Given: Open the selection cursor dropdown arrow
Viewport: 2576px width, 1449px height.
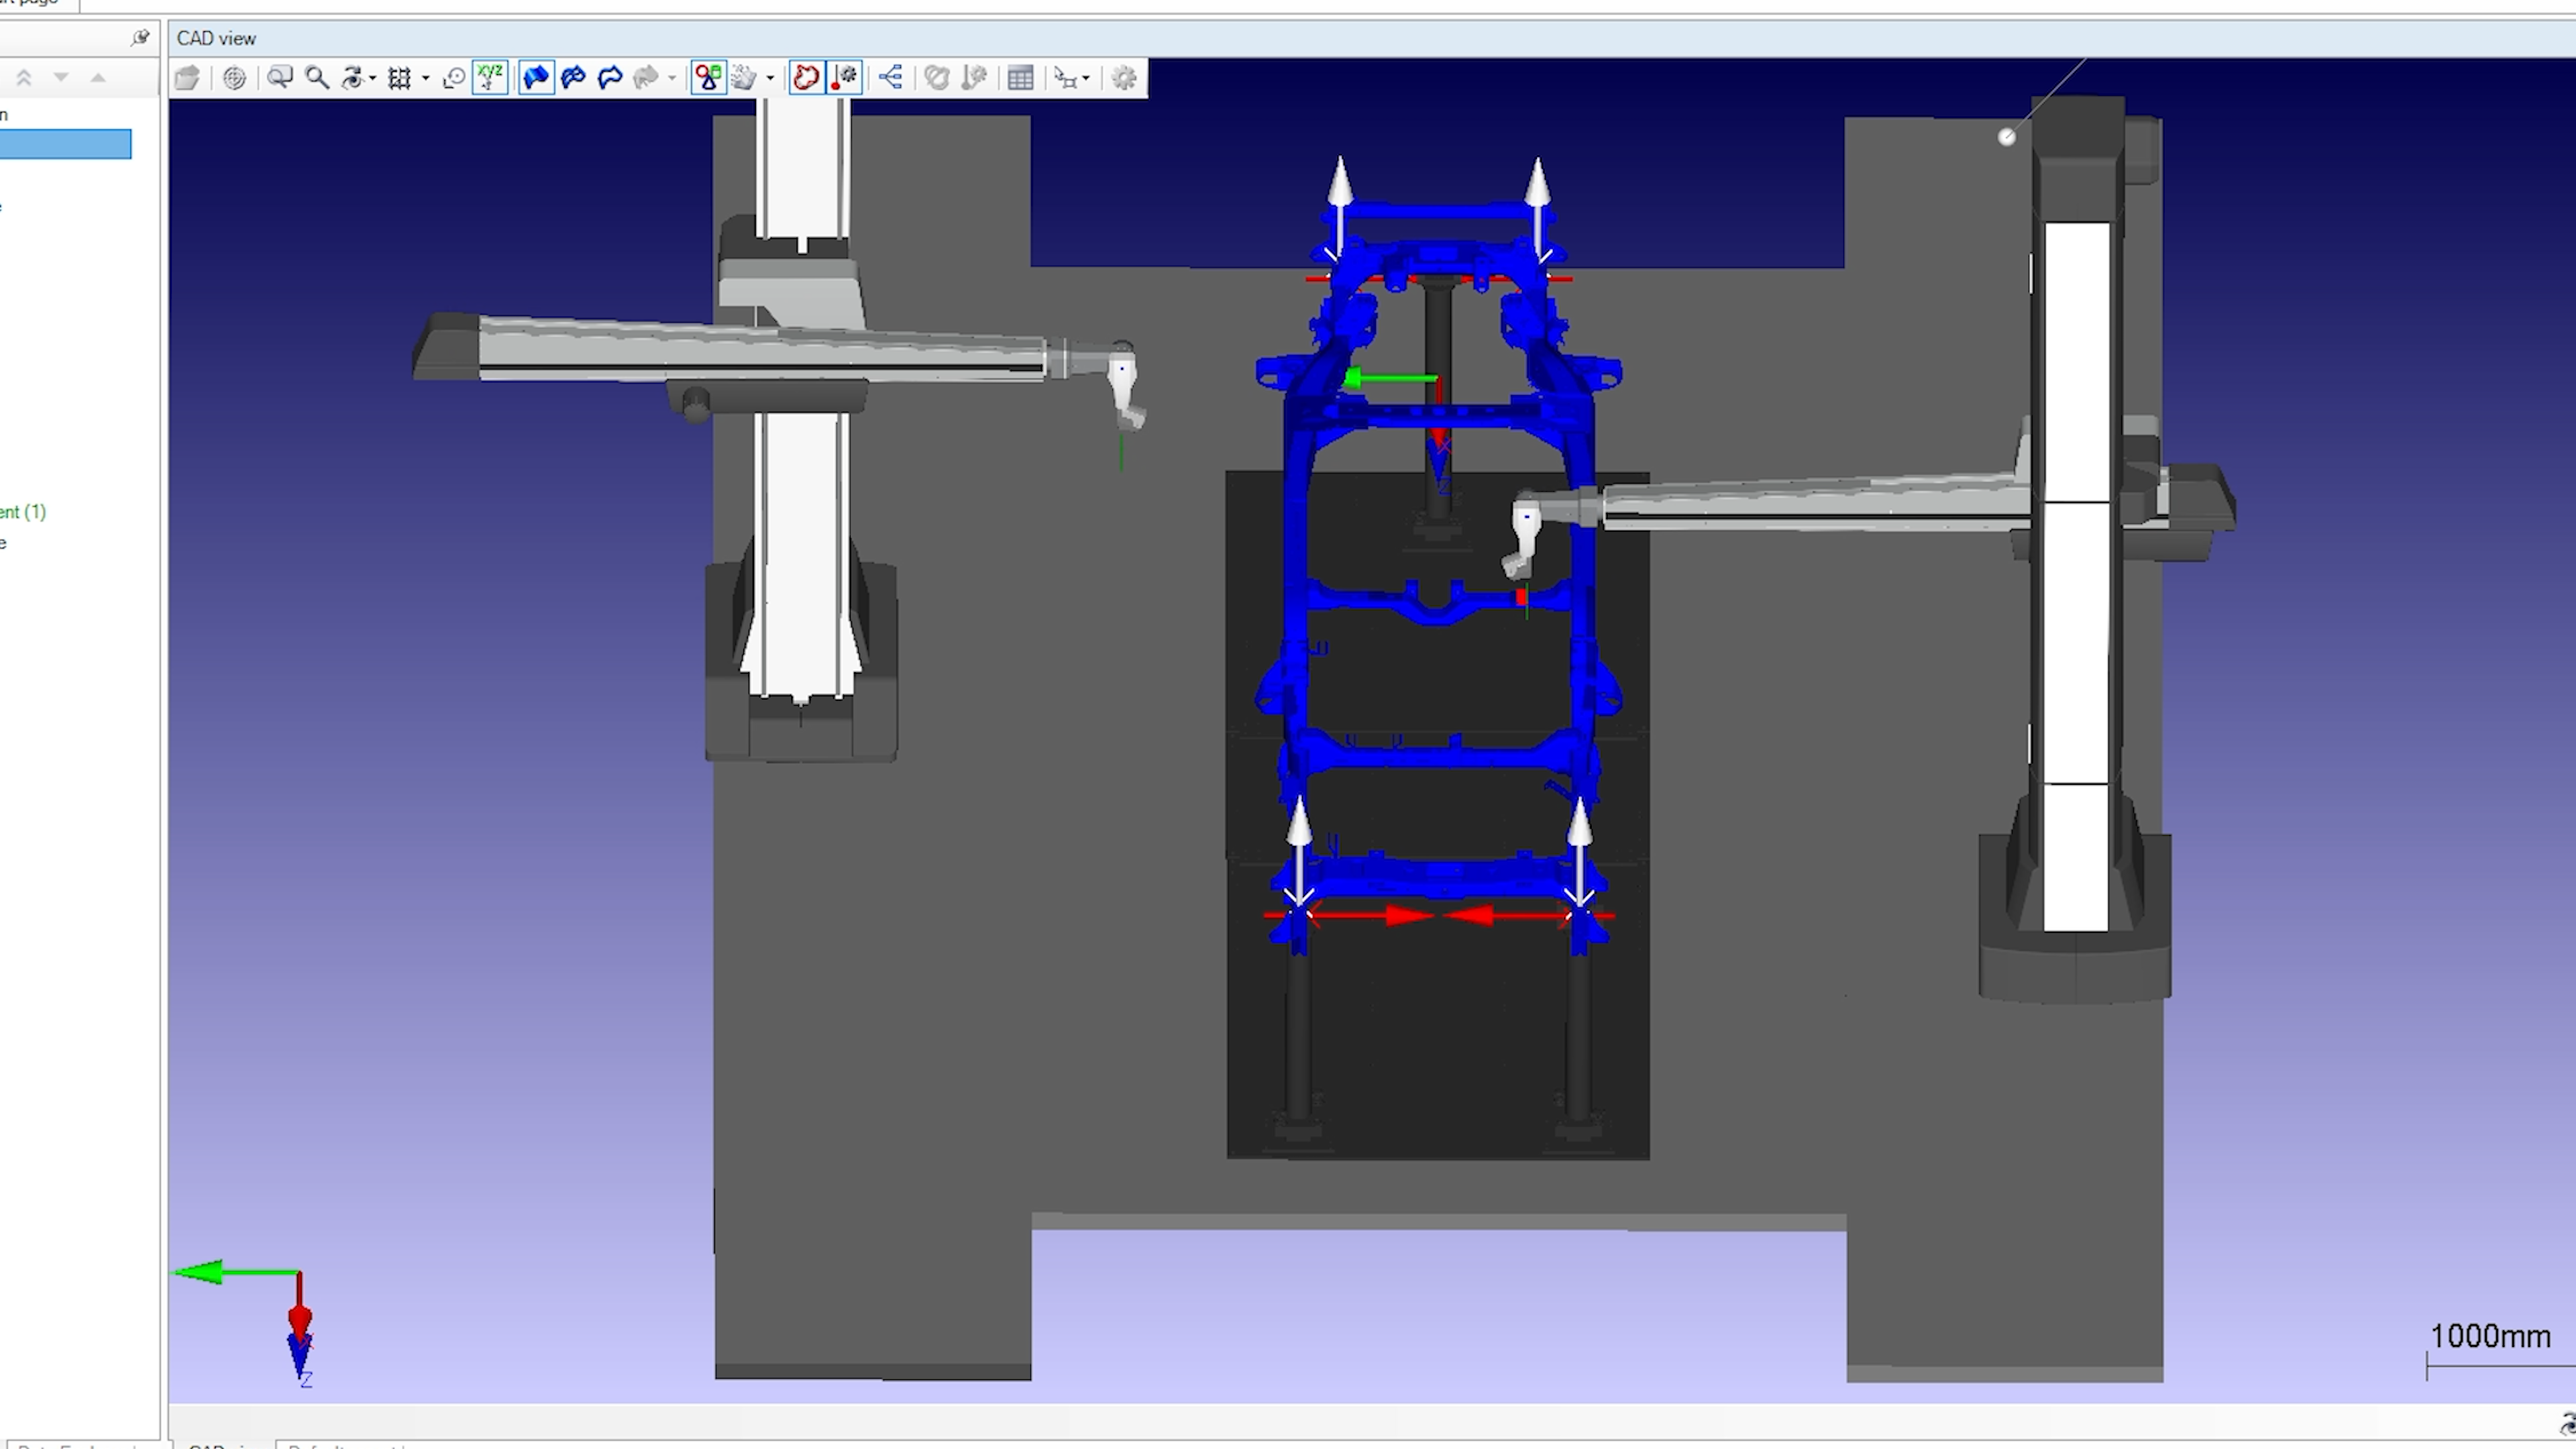Looking at the screenshot, I should point(1086,78).
